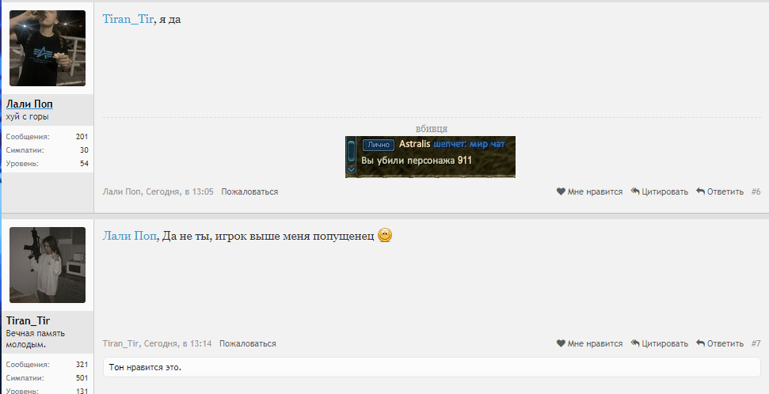Click the Astralis chat signature image
The height and width of the screenshot is (394, 769).
(x=430, y=157)
